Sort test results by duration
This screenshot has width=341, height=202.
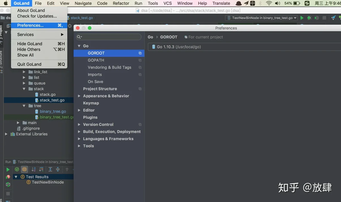[x=41, y=169]
